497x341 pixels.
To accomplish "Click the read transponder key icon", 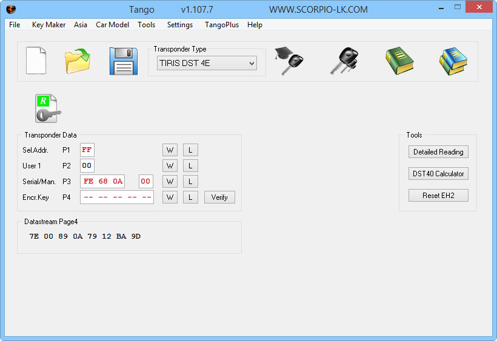I will [x=48, y=108].
